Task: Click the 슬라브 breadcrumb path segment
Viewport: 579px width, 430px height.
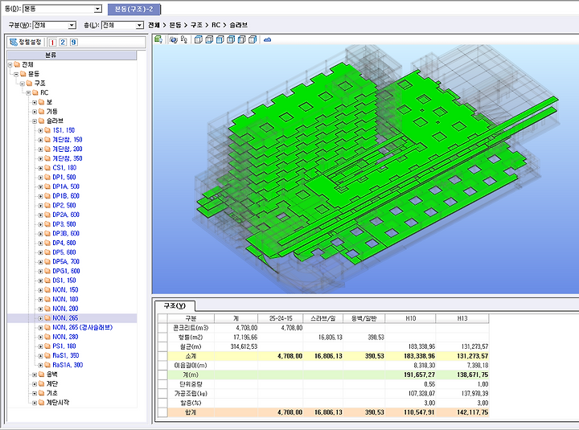Action: [x=238, y=25]
